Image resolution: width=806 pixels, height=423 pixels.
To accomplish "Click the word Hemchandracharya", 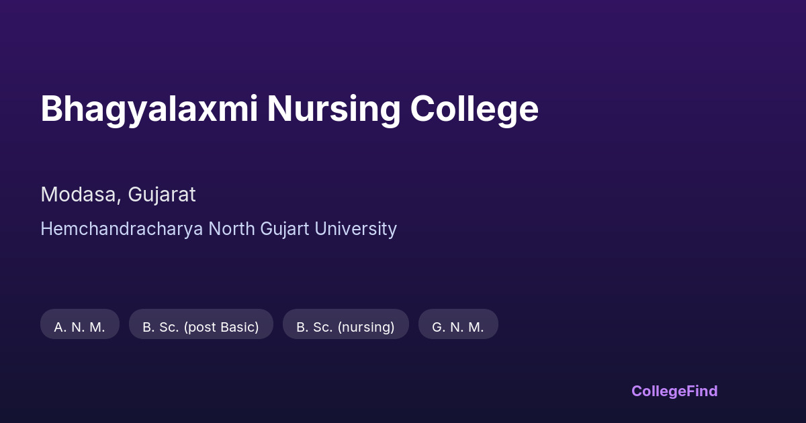I will (122, 229).
